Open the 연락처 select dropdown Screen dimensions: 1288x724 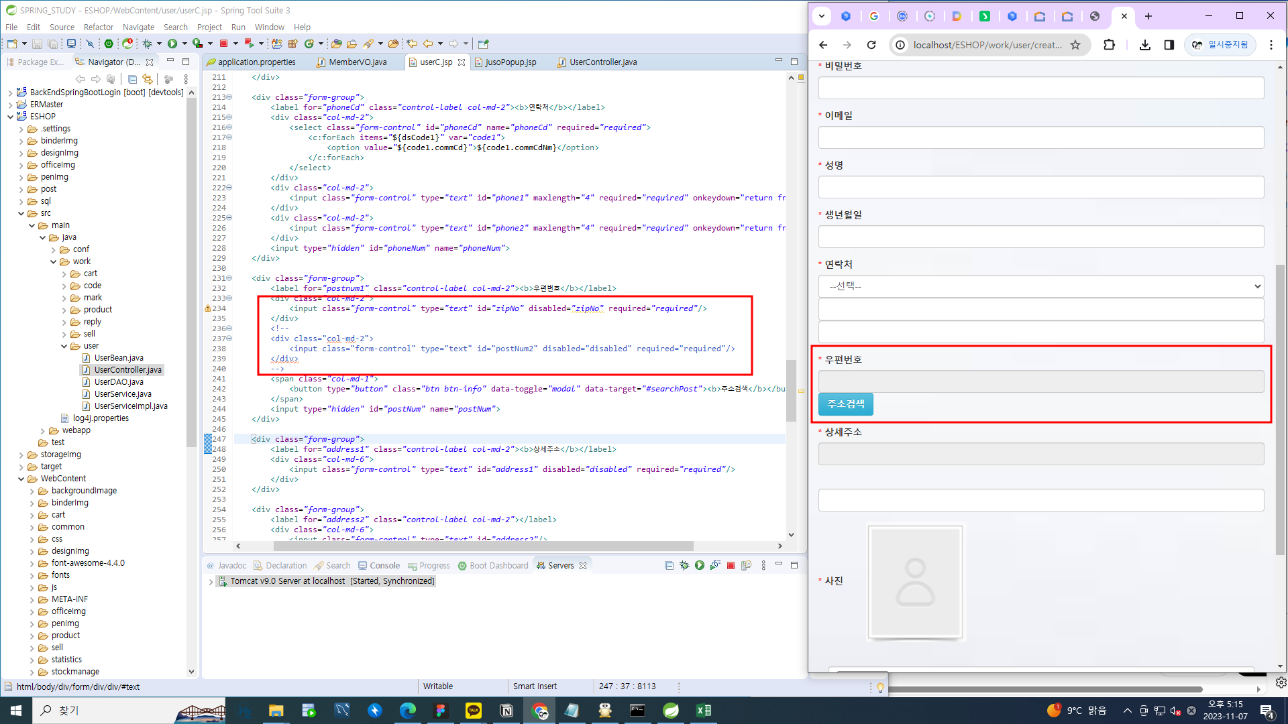[x=1040, y=286]
